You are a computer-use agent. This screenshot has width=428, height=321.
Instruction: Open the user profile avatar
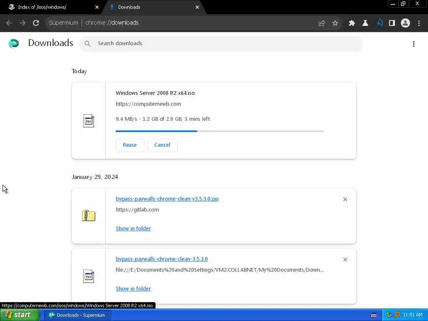click(x=405, y=23)
